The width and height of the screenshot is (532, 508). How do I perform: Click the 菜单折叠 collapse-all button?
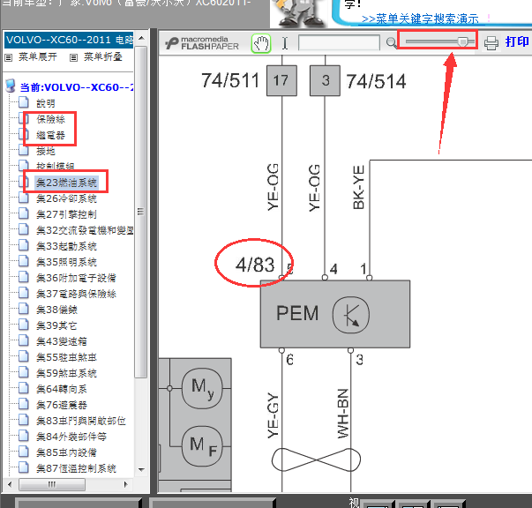coord(103,56)
